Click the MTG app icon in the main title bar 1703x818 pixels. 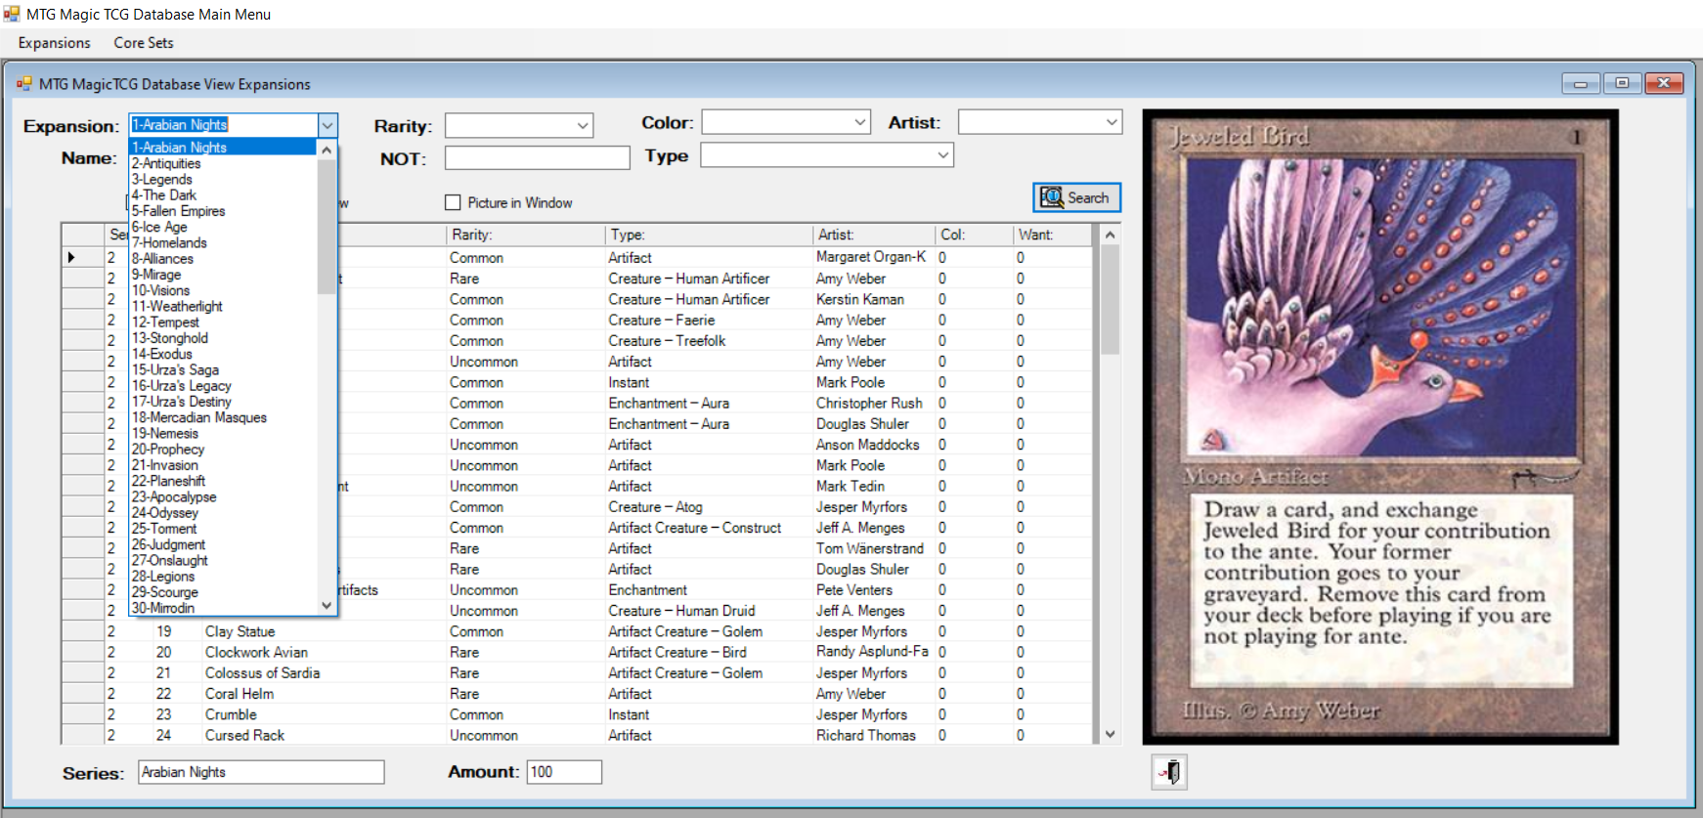12,14
